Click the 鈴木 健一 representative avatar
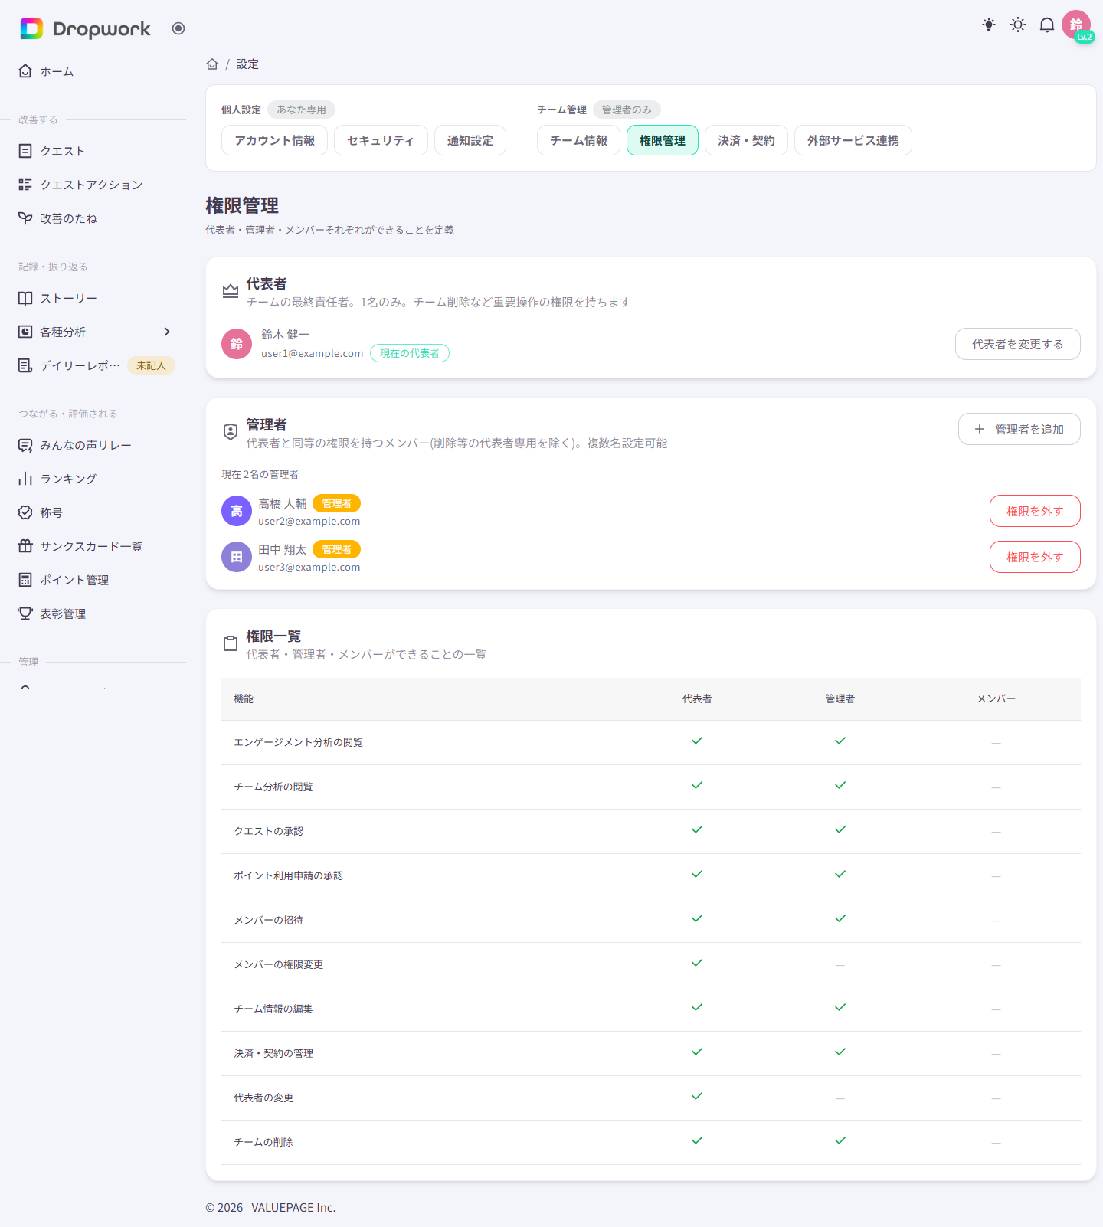 [237, 344]
